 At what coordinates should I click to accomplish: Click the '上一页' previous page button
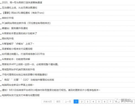(68, 102)
